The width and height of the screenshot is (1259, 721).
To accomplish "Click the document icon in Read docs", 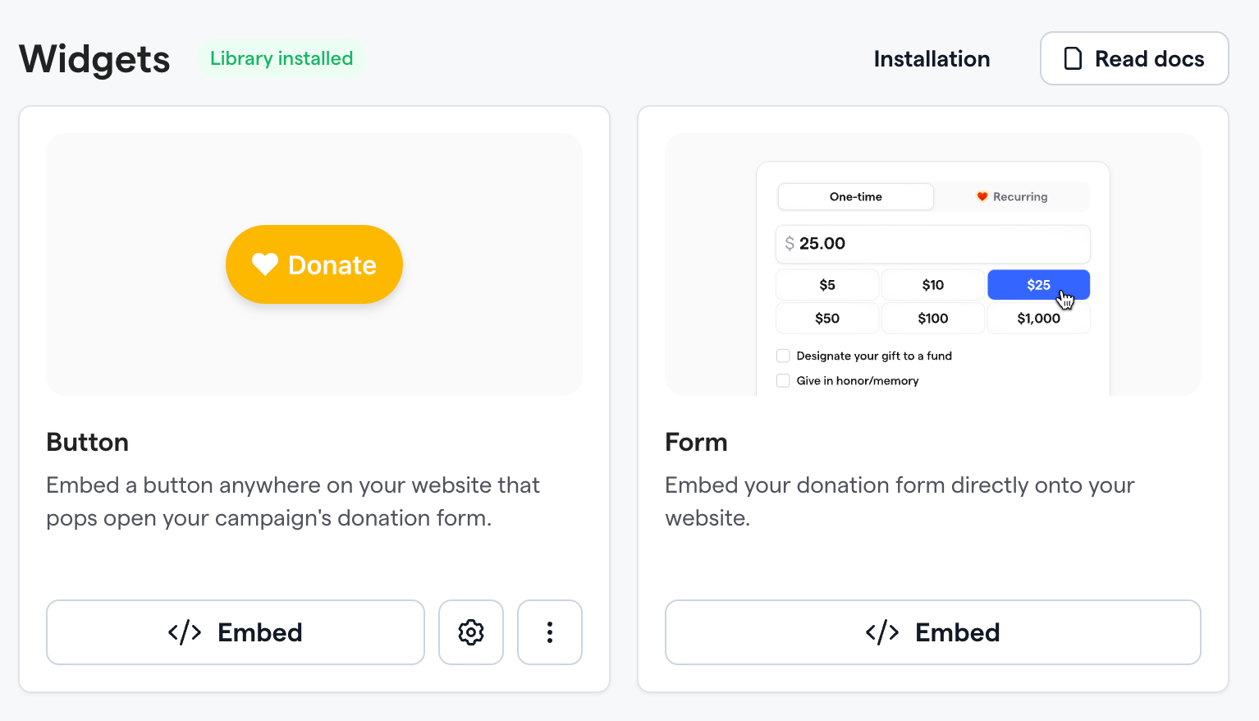I will 1073,59.
